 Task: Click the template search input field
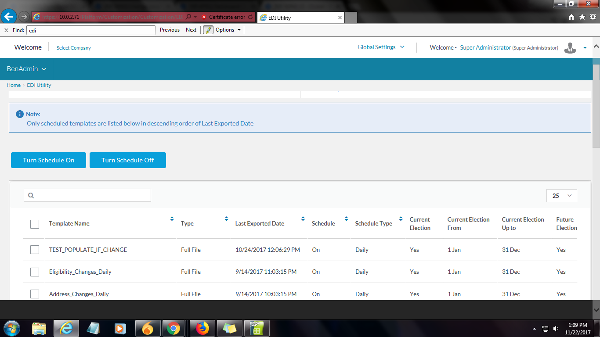[x=92, y=195]
